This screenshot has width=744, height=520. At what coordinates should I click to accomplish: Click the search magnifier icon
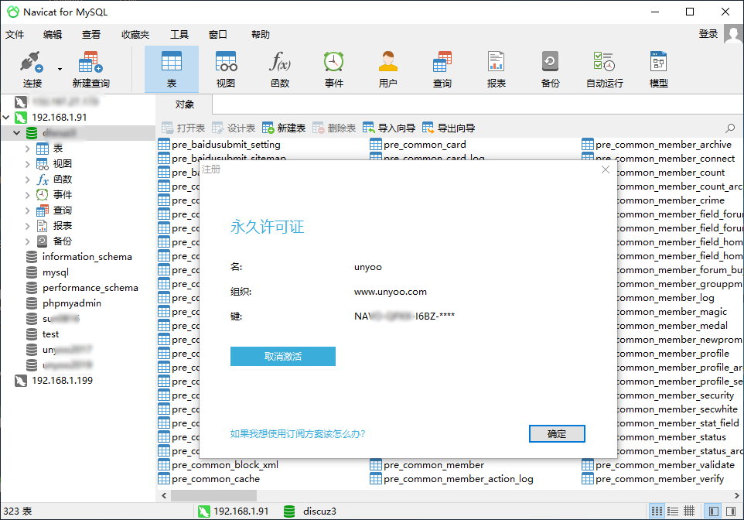[730, 128]
